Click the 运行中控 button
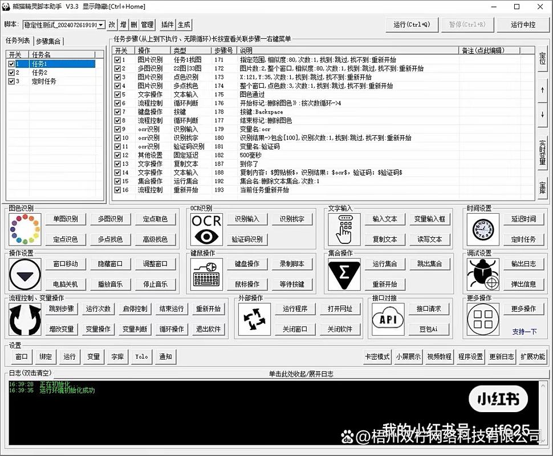The image size is (553, 456). click(523, 25)
